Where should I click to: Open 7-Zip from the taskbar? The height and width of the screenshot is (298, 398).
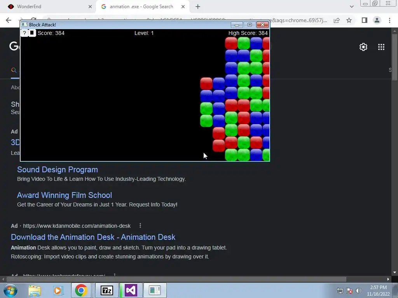[106, 290]
